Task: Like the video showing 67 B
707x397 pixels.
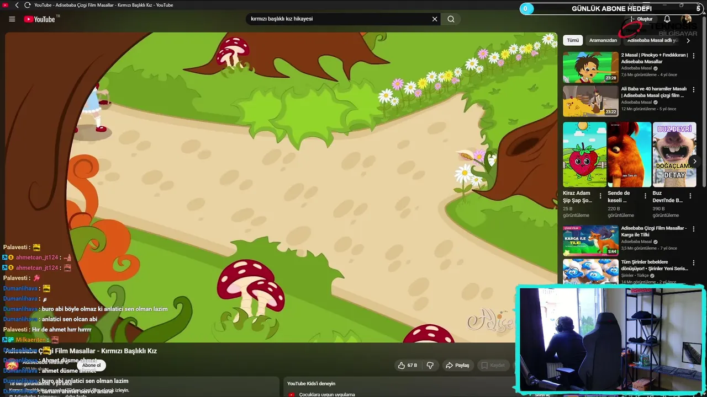Action: tap(408, 365)
